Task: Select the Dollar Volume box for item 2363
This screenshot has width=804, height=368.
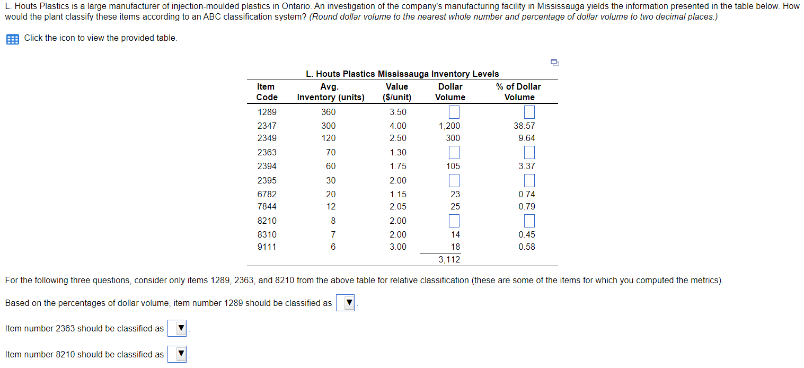Action: [x=454, y=152]
